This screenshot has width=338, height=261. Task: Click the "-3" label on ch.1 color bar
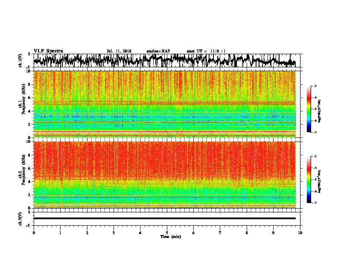(315, 86)
